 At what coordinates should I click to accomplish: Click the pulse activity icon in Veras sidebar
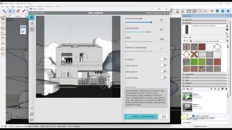tap(32, 108)
